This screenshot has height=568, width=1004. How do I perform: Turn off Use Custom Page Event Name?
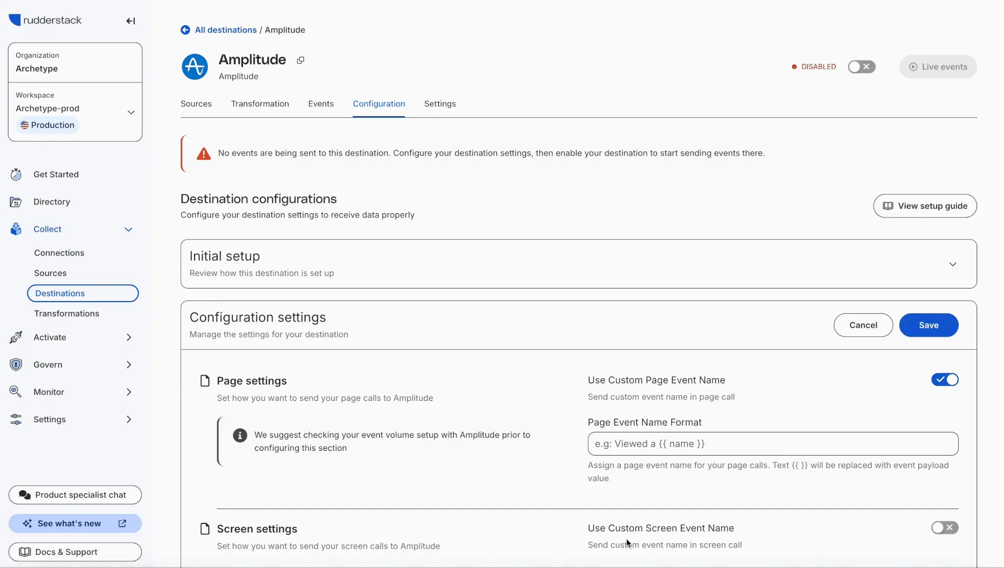[945, 379]
